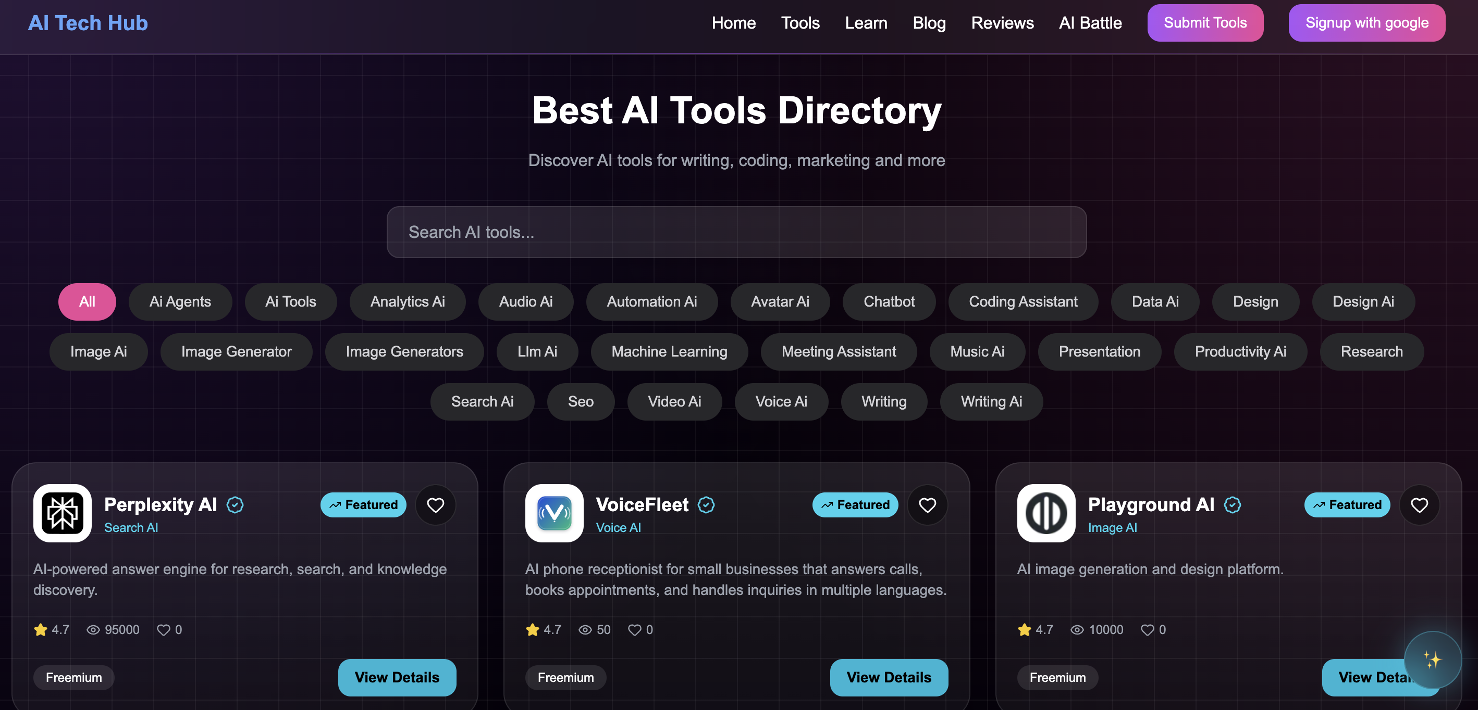The image size is (1478, 710).
Task: Choose the Machine Learning category
Action: [670, 351]
